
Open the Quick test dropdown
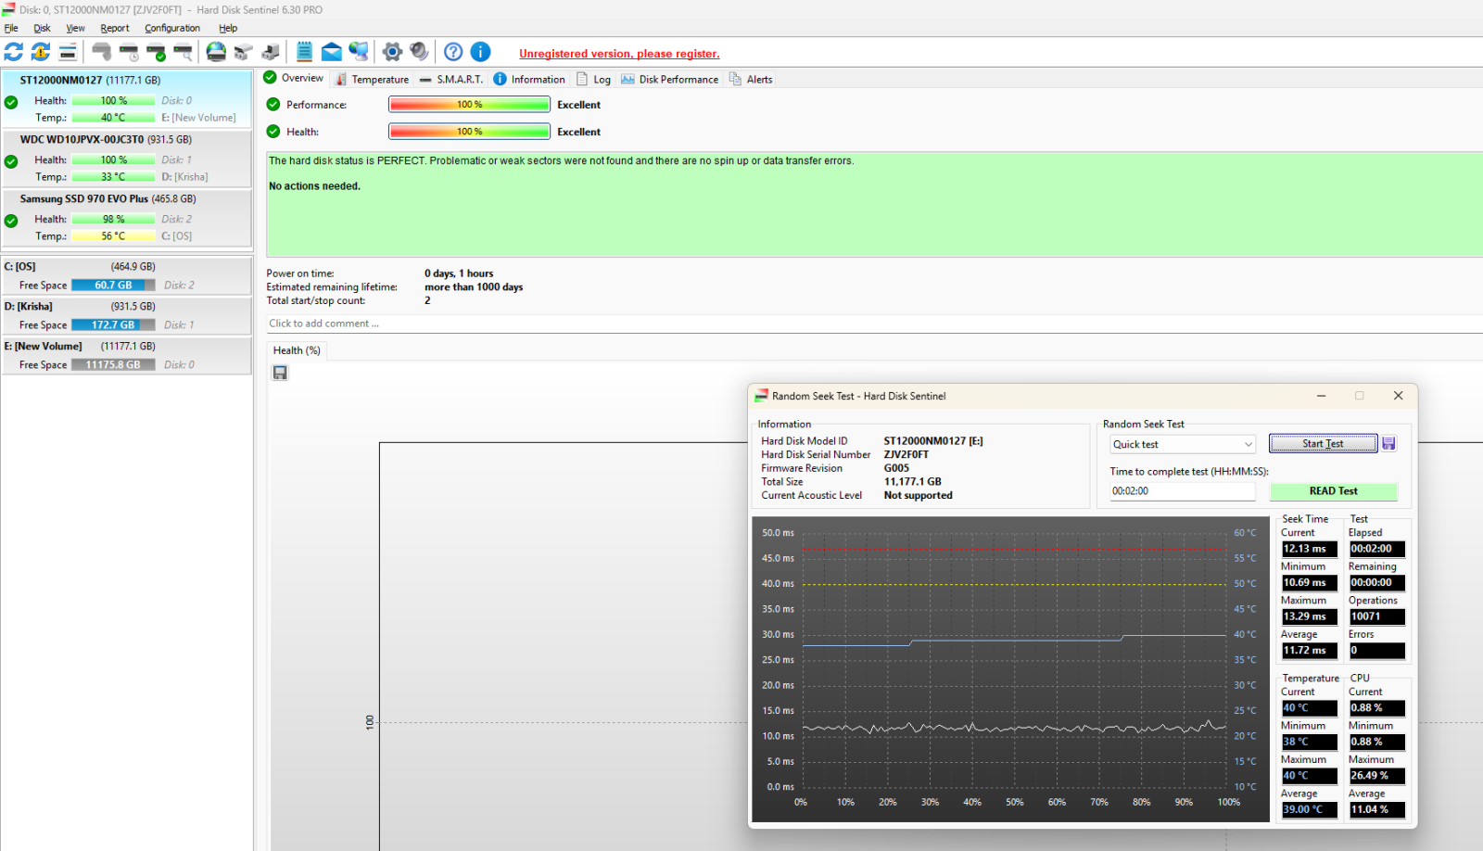point(1183,444)
